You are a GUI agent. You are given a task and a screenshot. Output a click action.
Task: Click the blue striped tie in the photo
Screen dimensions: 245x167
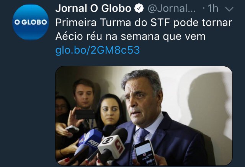pos(138,141)
